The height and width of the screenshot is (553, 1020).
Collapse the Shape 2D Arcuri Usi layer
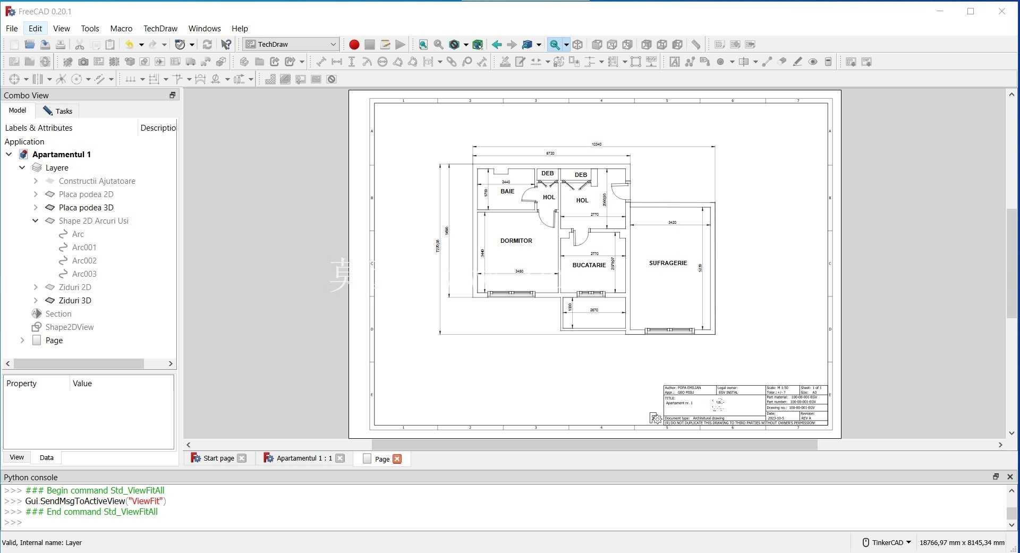[x=36, y=221]
